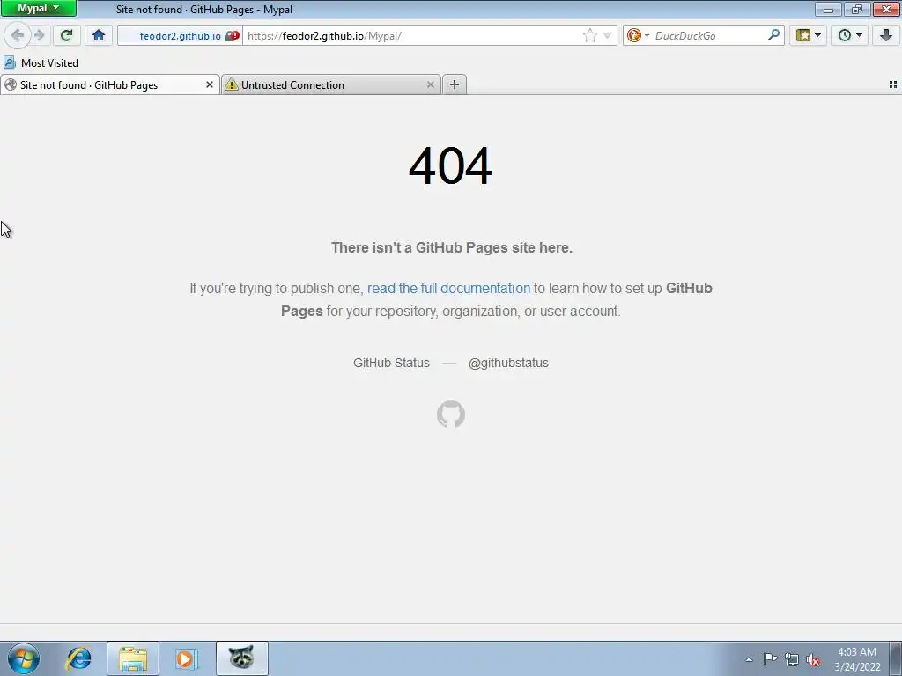The height and width of the screenshot is (676, 902).
Task: Open the downloads arrow button
Action: click(x=886, y=35)
